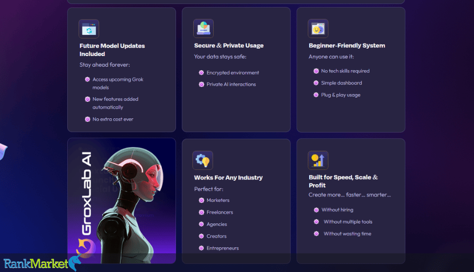The image size is (474, 272).
Task: Open the GroxLab AI robot image
Action: point(122,201)
